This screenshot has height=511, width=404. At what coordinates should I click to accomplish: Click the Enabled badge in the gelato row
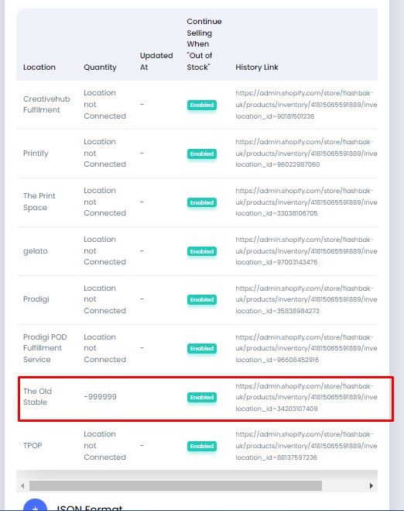click(x=202, y=251)
